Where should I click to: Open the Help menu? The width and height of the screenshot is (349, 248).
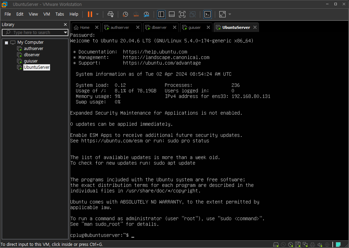coord(74,14)
